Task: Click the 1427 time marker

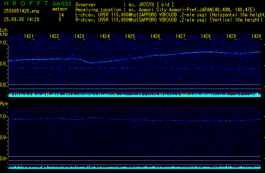Action: click(180, 36)
